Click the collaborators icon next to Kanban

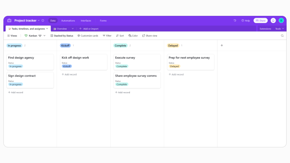pyautogui.click(x=40, y=36)
